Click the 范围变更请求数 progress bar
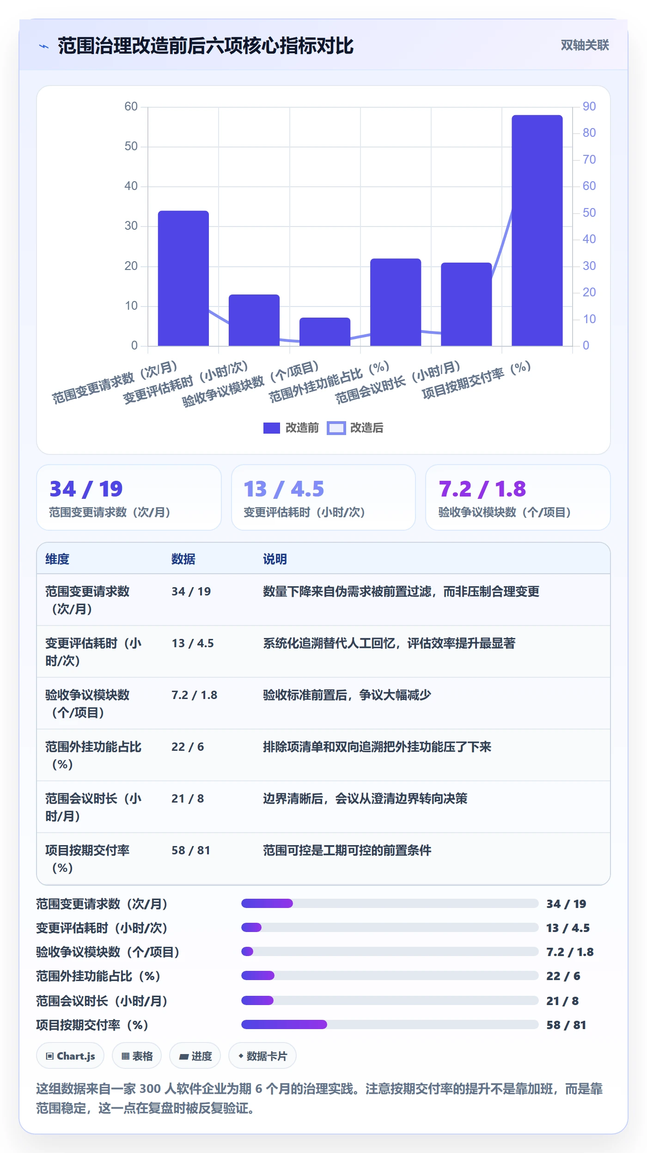Image resolution: width=647 pixels, height=1153 pixels. point(390,903)
